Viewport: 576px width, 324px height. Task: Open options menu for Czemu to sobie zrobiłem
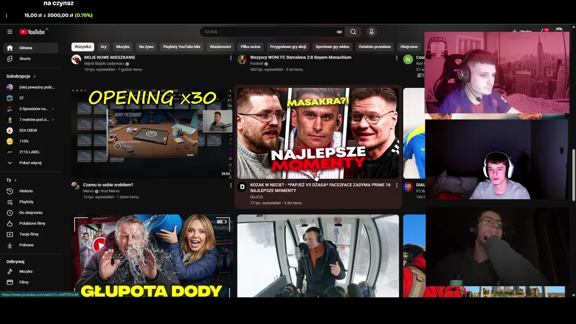click(x=231, y=185)
